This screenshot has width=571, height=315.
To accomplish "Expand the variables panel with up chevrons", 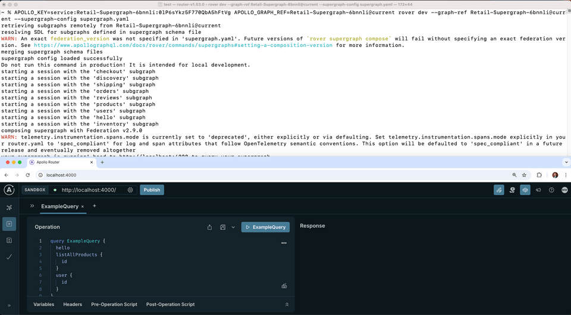I will pyautogui.click(x=287, y=304).
